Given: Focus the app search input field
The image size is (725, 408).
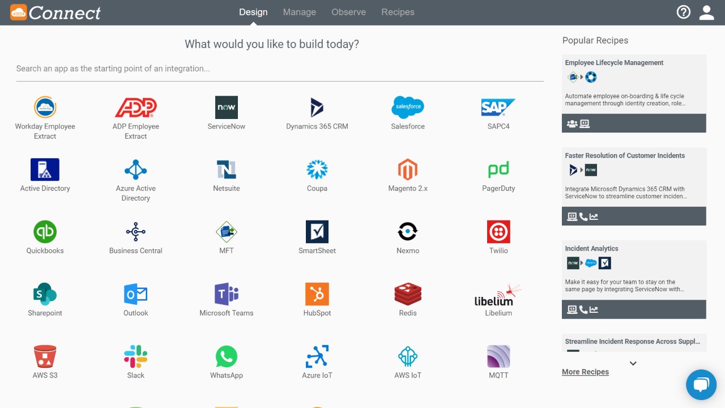Looking at the screenshot, I should pos(280,69).
